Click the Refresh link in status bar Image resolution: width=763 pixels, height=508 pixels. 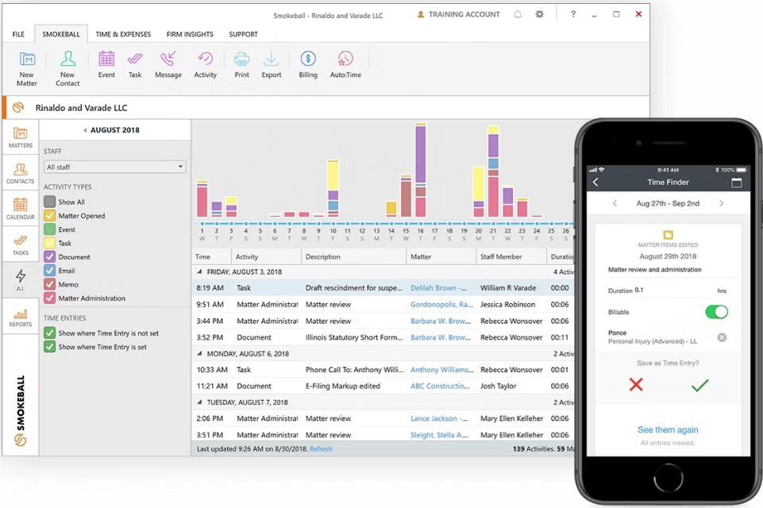click(x=321, y=448)
